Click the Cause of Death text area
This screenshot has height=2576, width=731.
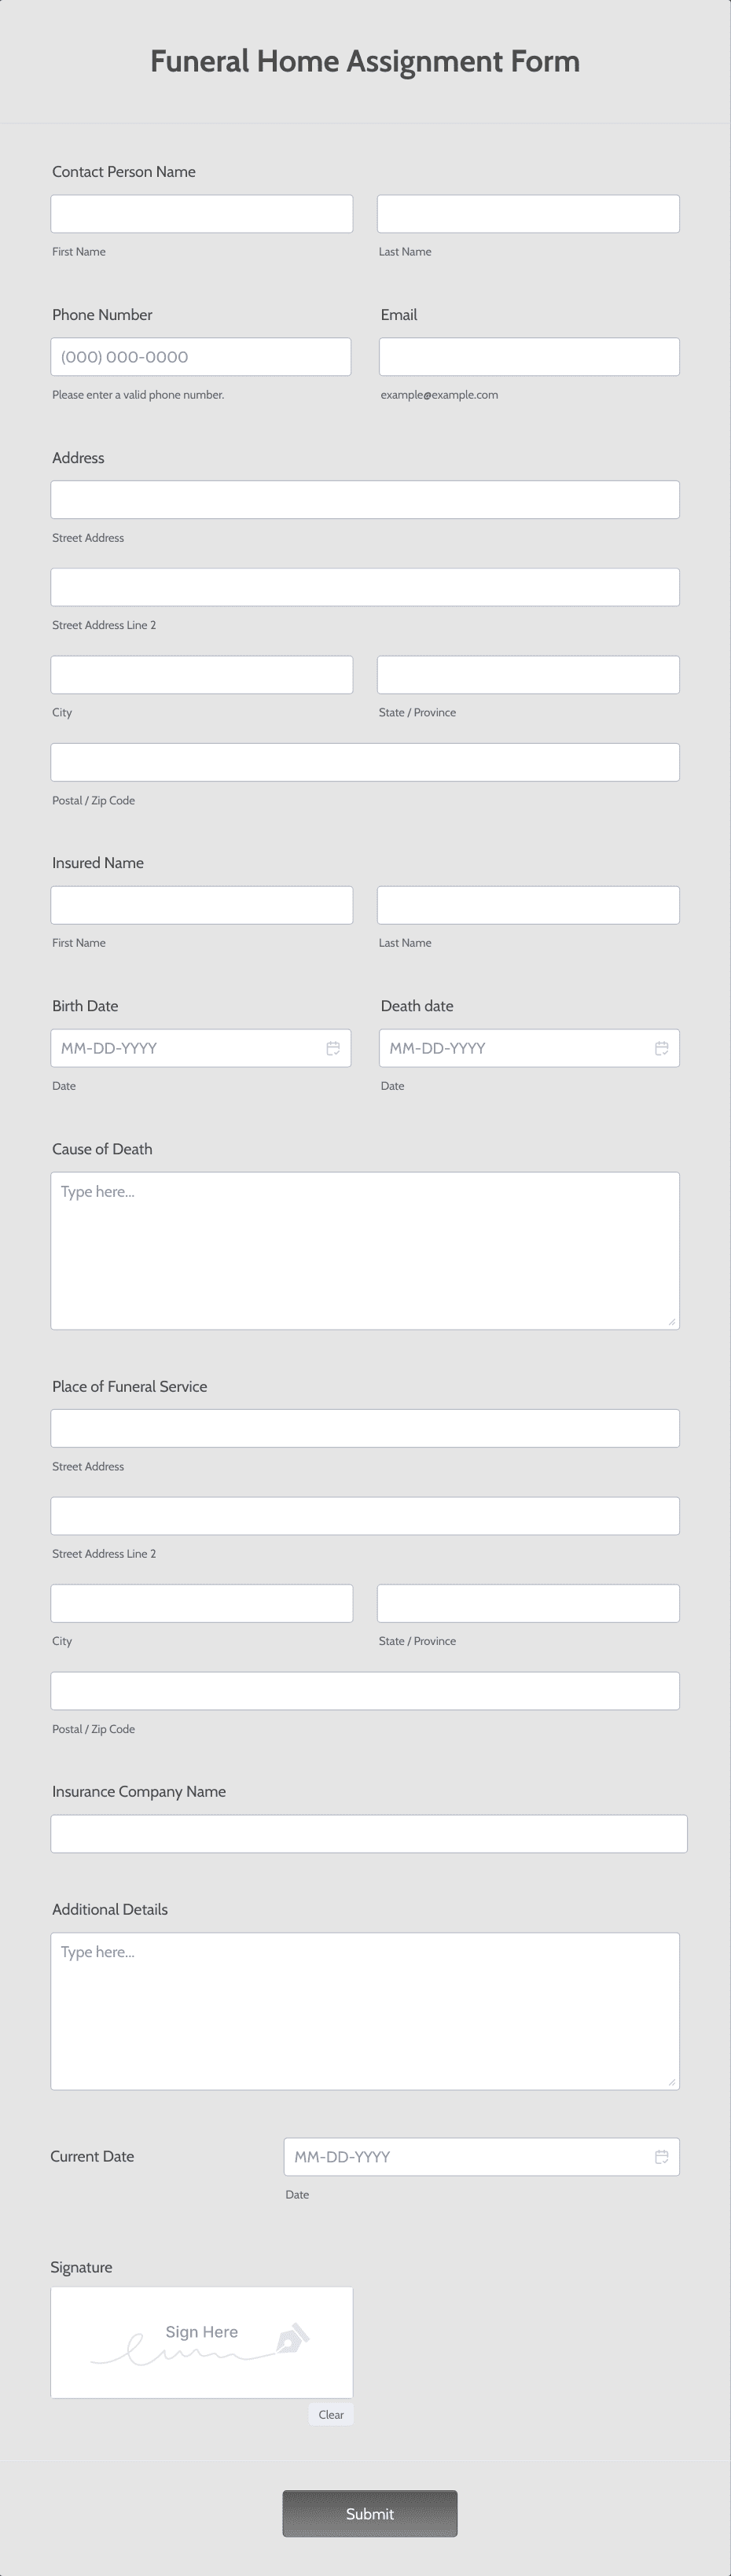(365, 1250)
